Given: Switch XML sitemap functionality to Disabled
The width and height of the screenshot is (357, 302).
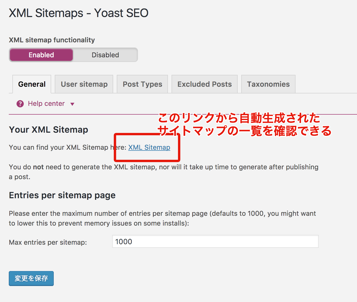Looking at the screenshot, I should pyautogui.click(x=105, y=55).
